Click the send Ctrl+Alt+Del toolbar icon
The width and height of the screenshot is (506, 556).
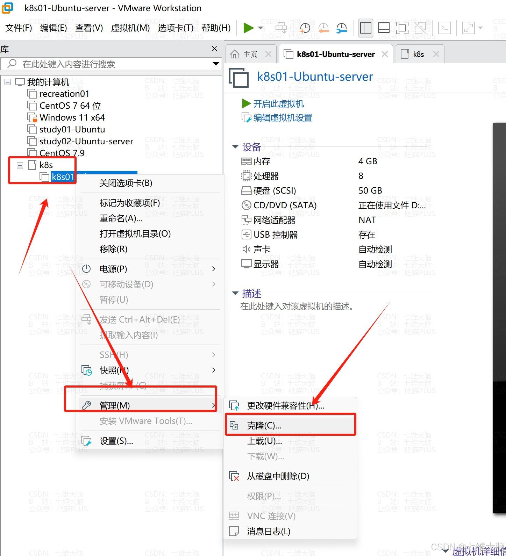pos(281,28)
